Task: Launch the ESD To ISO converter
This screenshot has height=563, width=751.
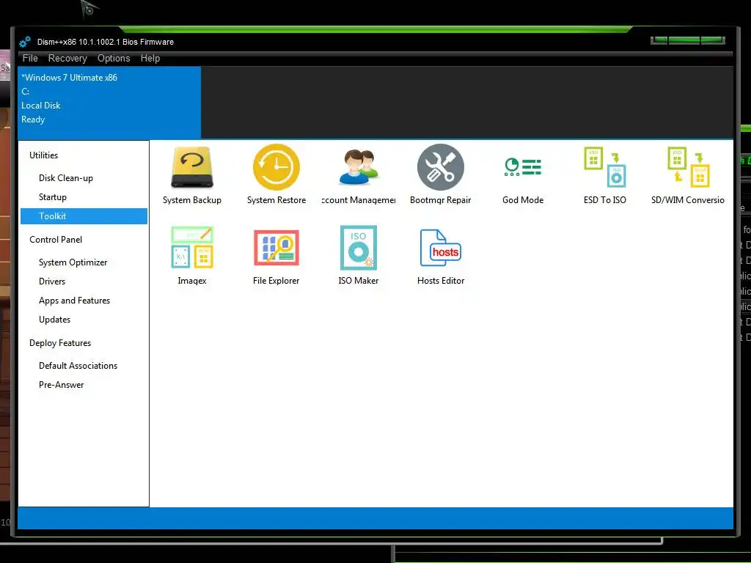Action: click(605, 175)
